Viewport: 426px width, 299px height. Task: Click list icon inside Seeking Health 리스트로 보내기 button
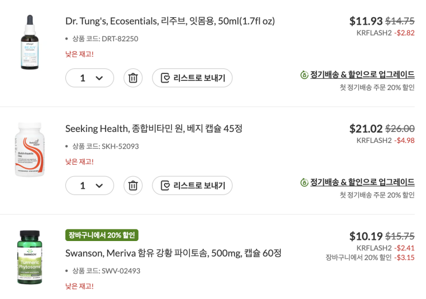pyautogui.click(x=166, y=185)
